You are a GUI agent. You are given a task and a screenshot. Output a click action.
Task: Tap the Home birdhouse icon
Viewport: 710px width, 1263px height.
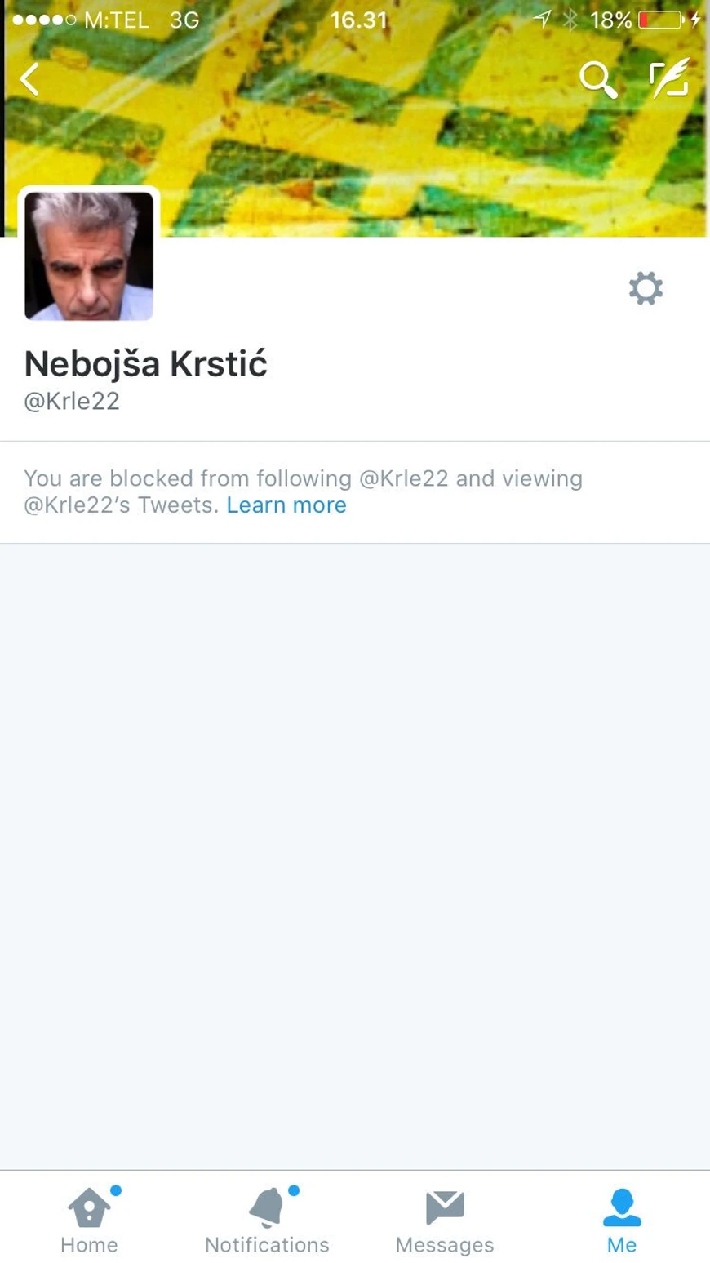point(89,1207)
